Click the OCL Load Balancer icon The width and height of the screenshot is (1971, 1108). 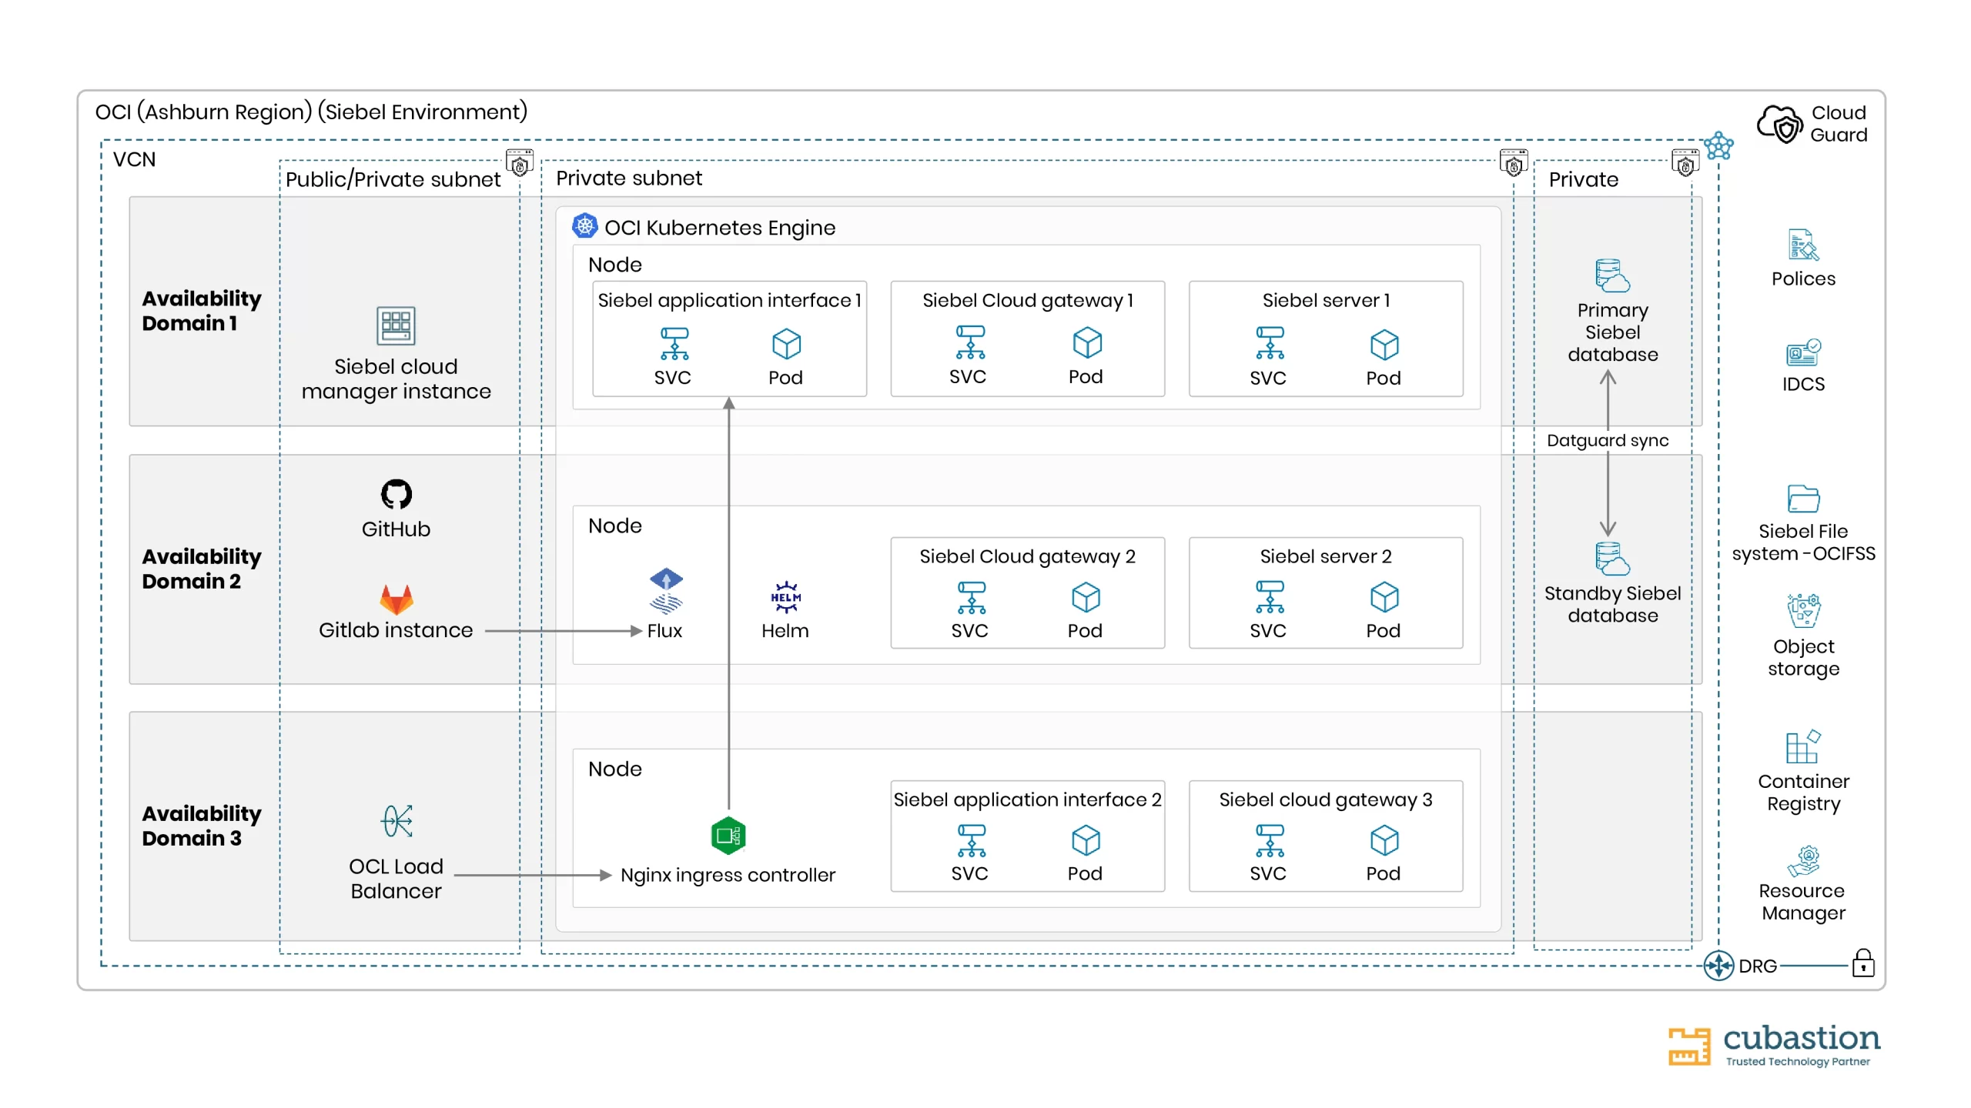[397, 820]
